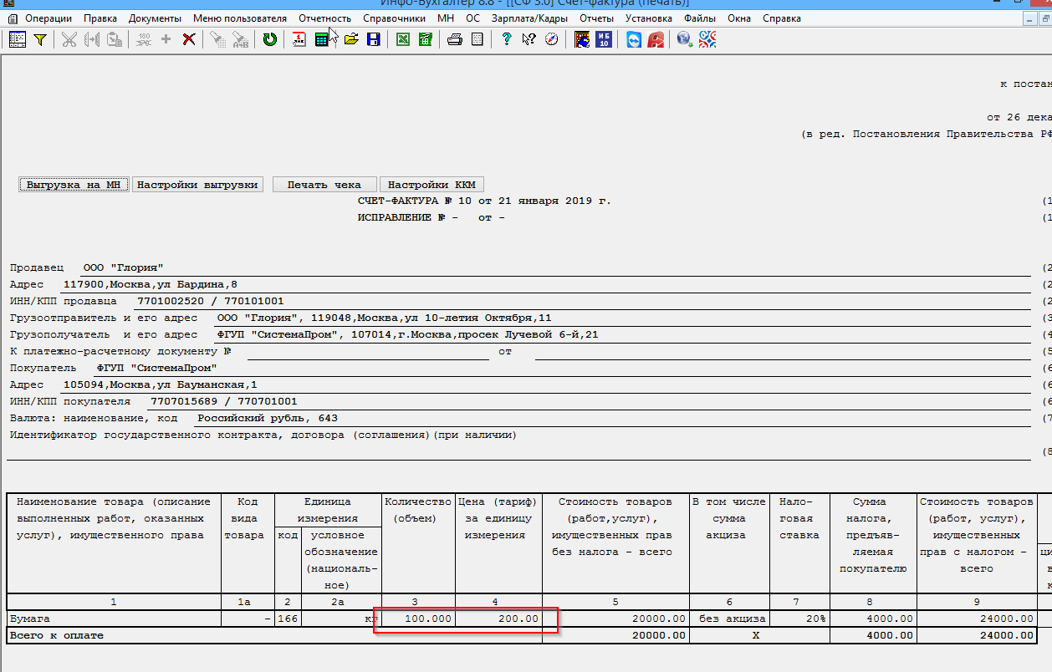
Task: Open the Установка menu
Action: [648, 18]
